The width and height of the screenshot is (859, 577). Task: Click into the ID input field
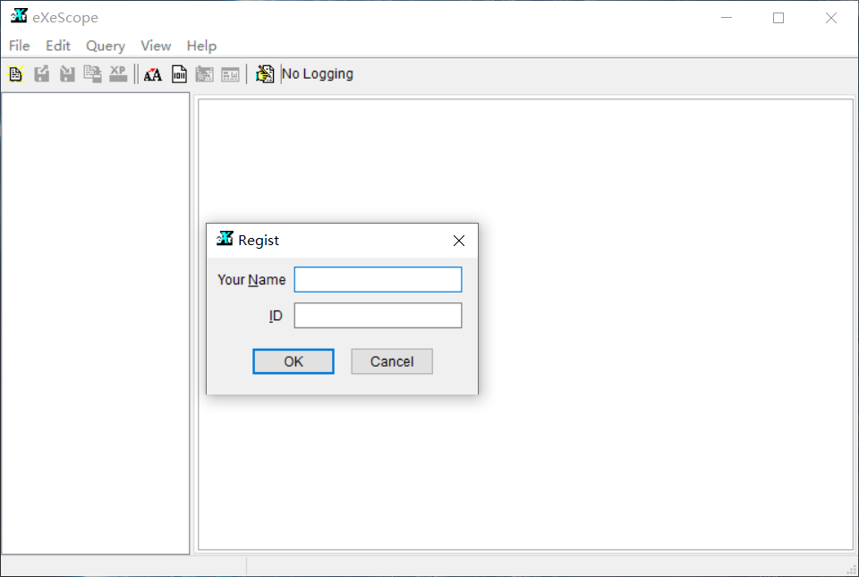[x=378, y=316]
